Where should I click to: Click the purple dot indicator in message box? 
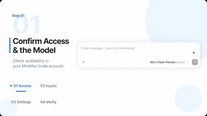pos(194,53)
